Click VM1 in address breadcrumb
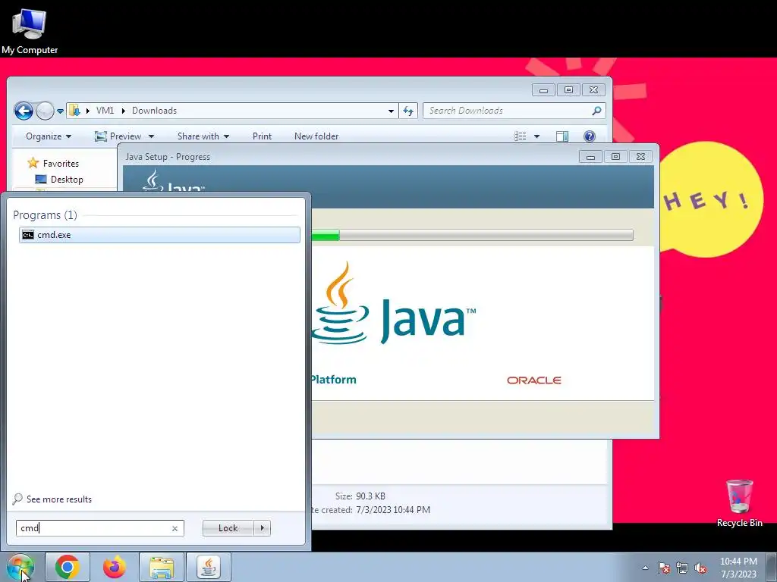The height and width of the screenshot is (582, 777). pyautogui.click(x=105, y=111)
